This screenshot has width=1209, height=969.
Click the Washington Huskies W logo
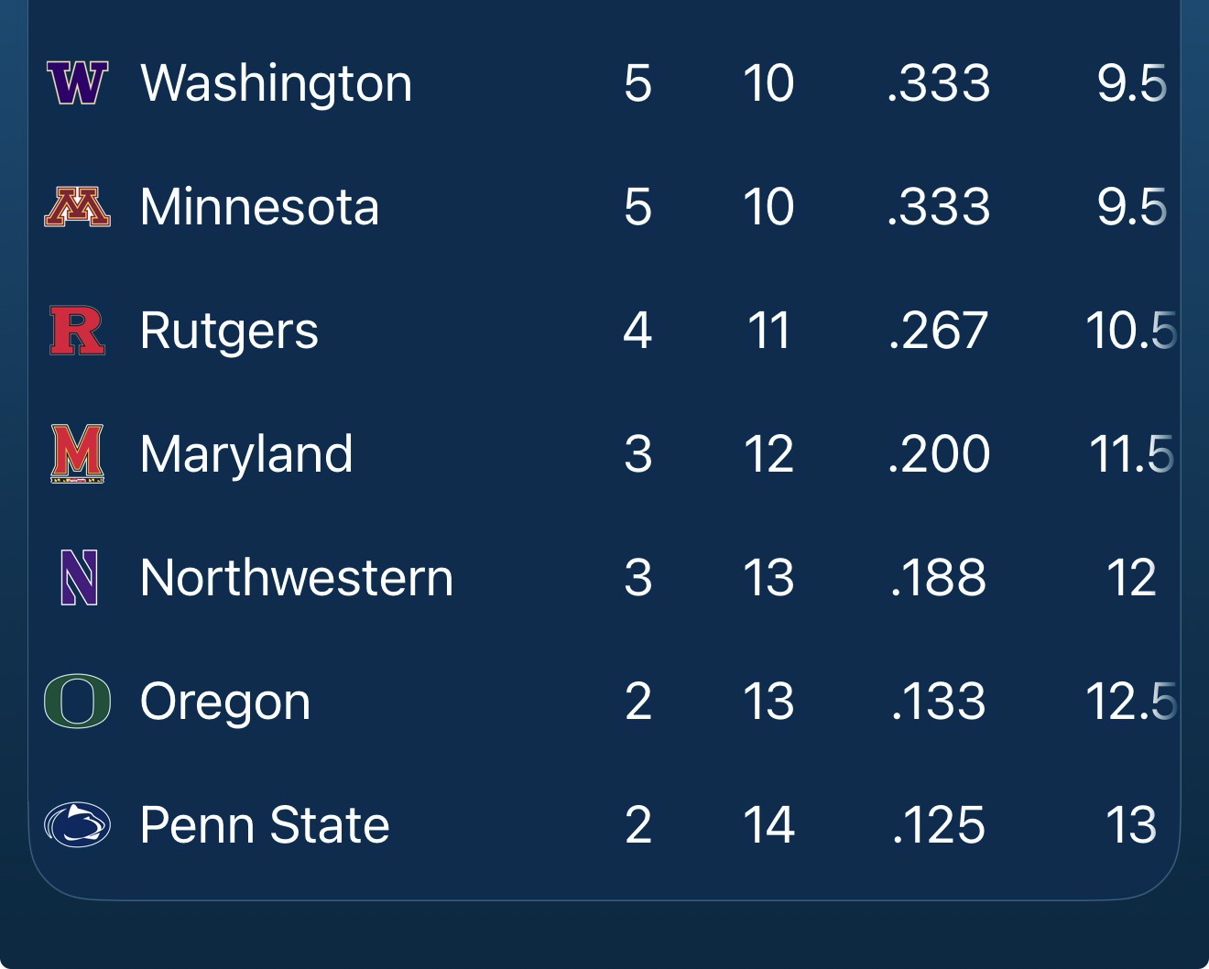point(77,83)
